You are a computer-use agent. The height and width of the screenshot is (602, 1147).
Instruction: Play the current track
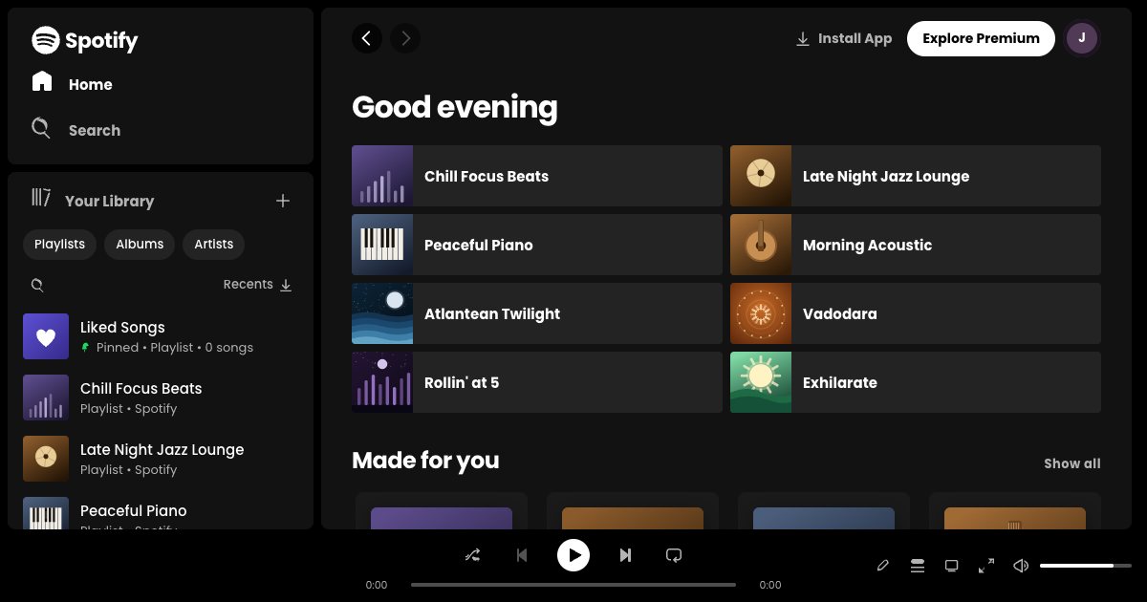coord(573,555)
